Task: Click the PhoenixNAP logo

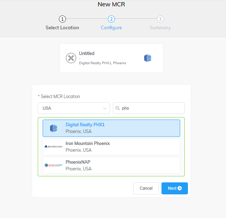Action: click(54, 165)
